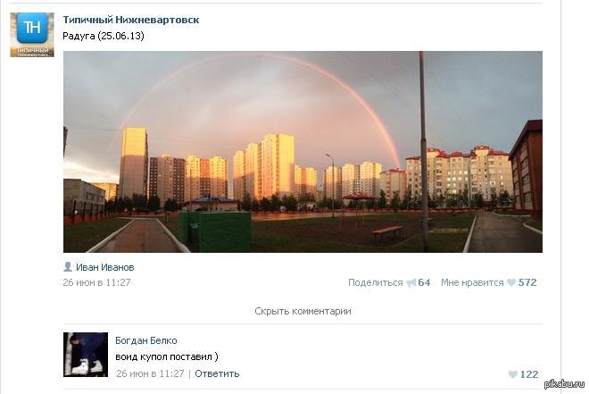Click the person icon beside Иван Иванов

[68, 267]
